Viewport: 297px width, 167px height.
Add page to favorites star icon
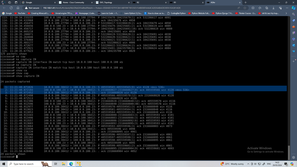pos(245,8)
